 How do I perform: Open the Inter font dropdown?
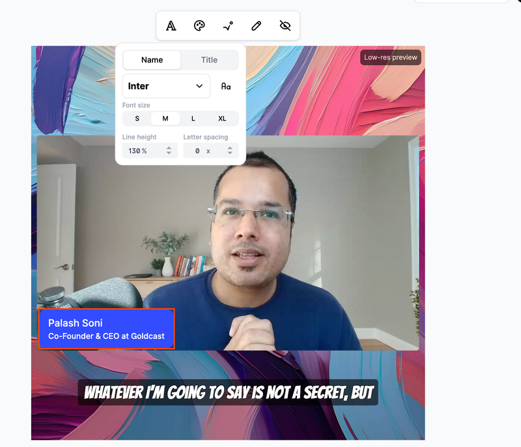coord(166,86)
